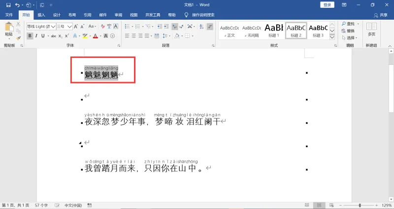Decrease paragraph indent
Image resolution: width=394 pixels, height=209 pixels.
pyautogui.click(x=160, y=27)
